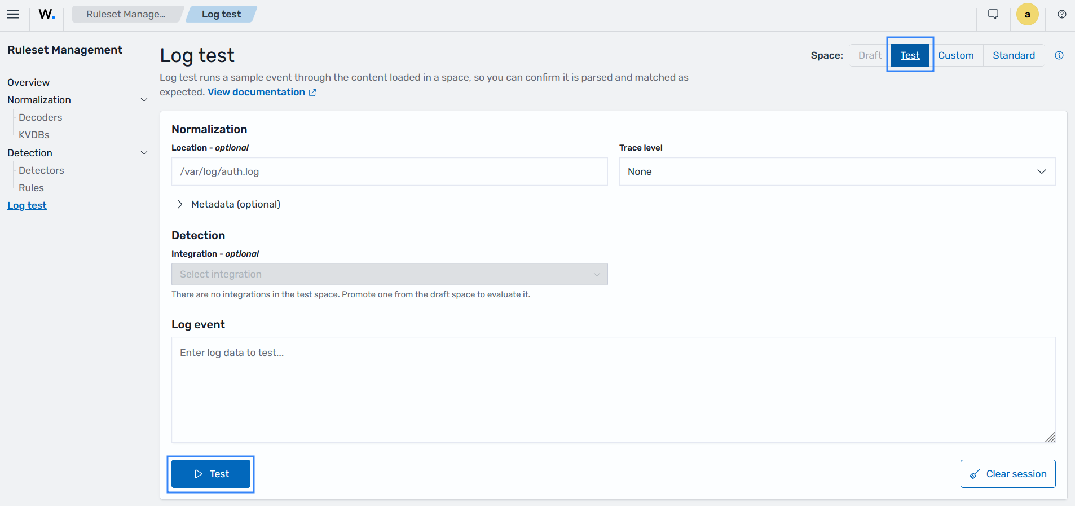Open Detectors in the sidebar

(41, 170)
